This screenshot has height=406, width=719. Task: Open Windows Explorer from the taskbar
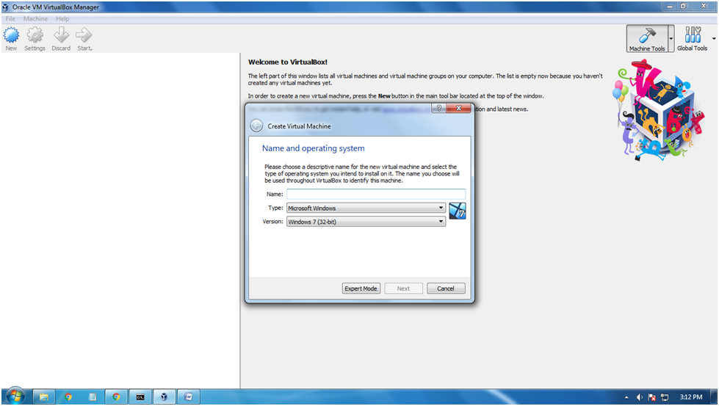[43, 397]
